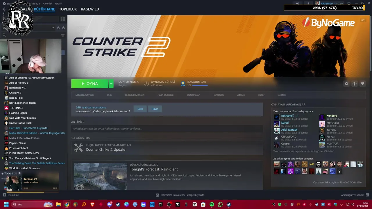Image resolution: width=372 pixels, height=209 pixels.
Task: Click the achievements ribbon icon
Action: pos(183,84)
